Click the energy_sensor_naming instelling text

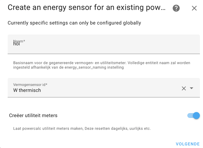coord(94,68)
